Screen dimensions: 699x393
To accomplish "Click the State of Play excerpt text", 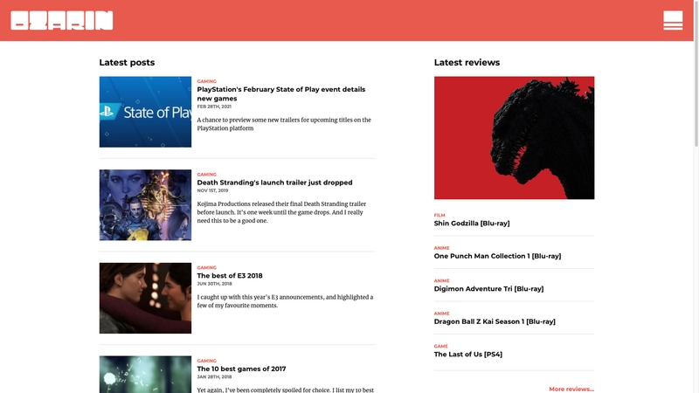I will coord(284,124).
